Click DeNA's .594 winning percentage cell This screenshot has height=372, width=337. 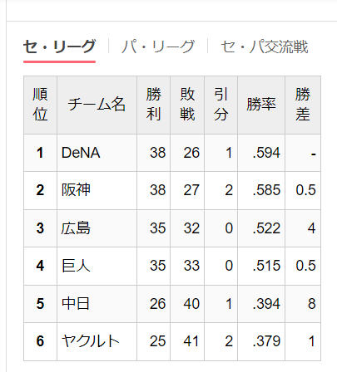coord(261,153)
